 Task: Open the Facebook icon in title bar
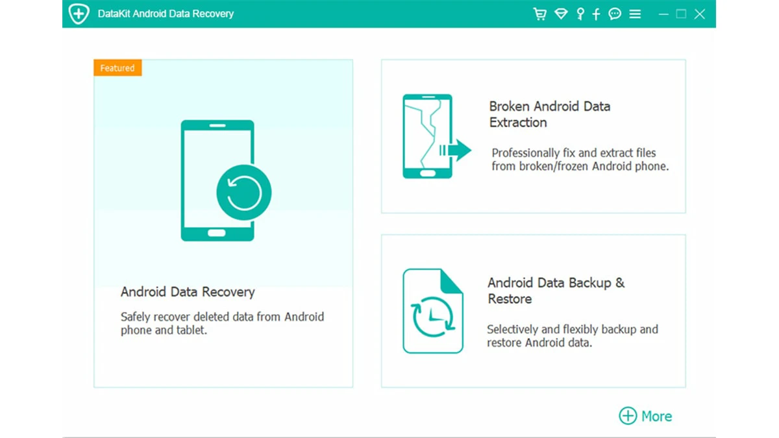(x=597, y=14)
